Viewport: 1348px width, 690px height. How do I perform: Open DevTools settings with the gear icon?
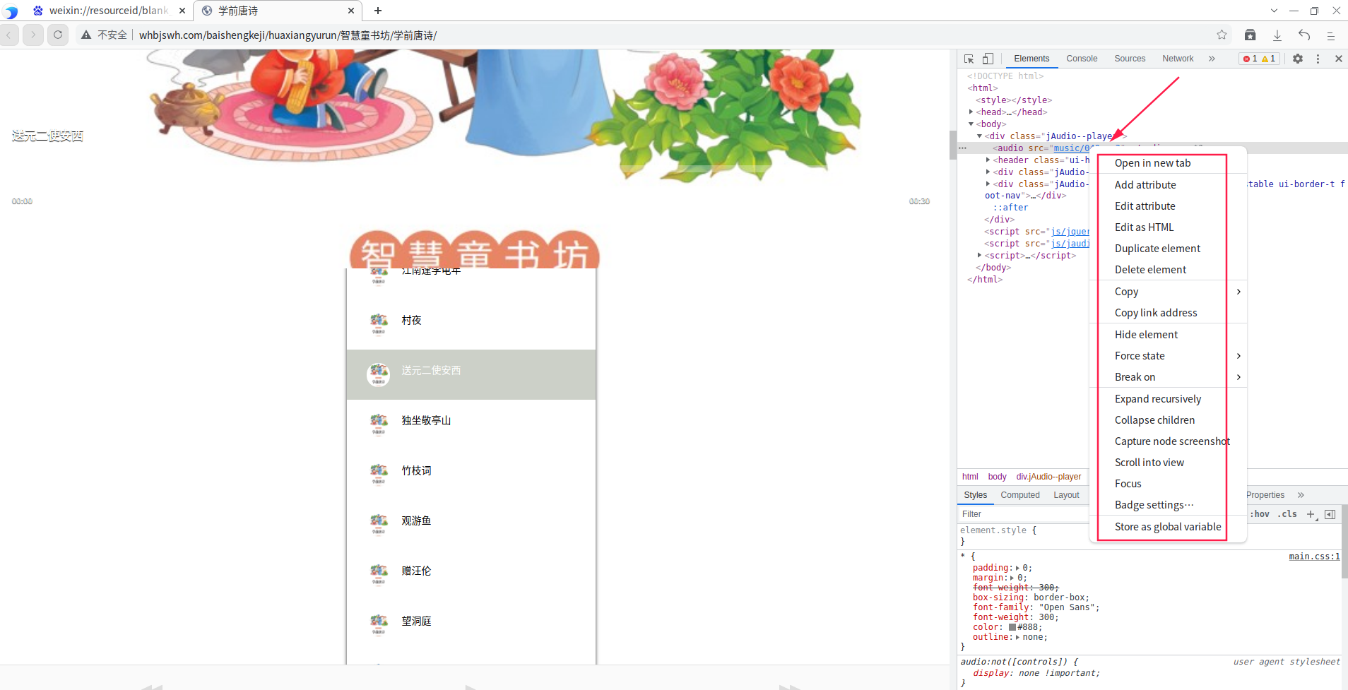[x=1299, y=59]
